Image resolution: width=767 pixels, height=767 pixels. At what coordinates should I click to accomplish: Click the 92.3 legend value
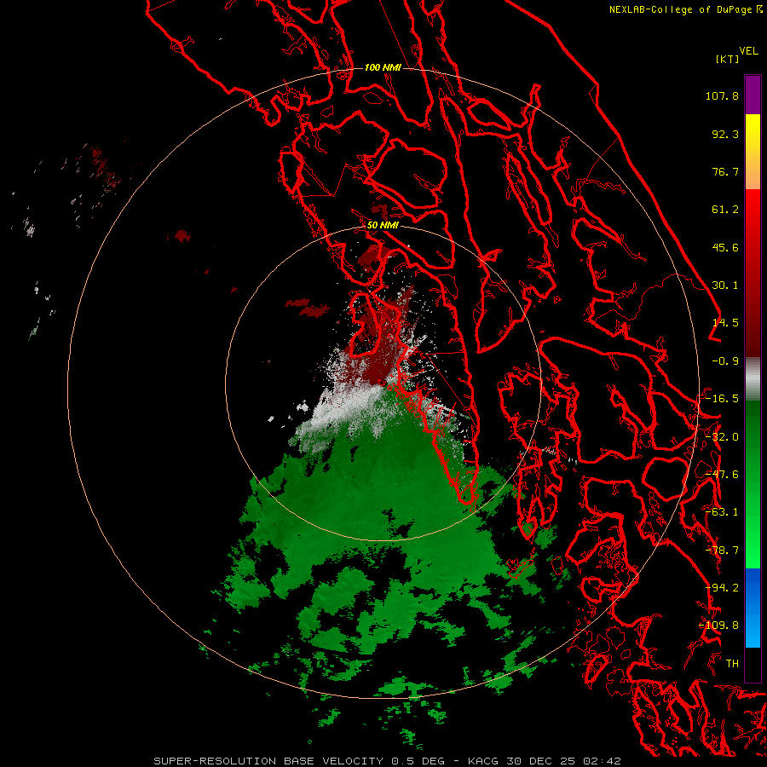pos(725,134)
